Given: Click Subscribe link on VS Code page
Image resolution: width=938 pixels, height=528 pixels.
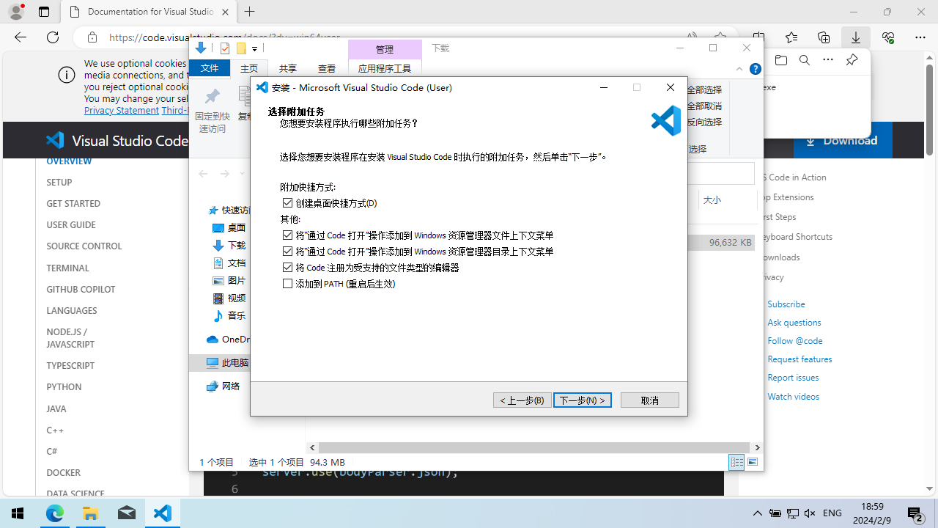Looking at the screenshot, I should (786, 304).
